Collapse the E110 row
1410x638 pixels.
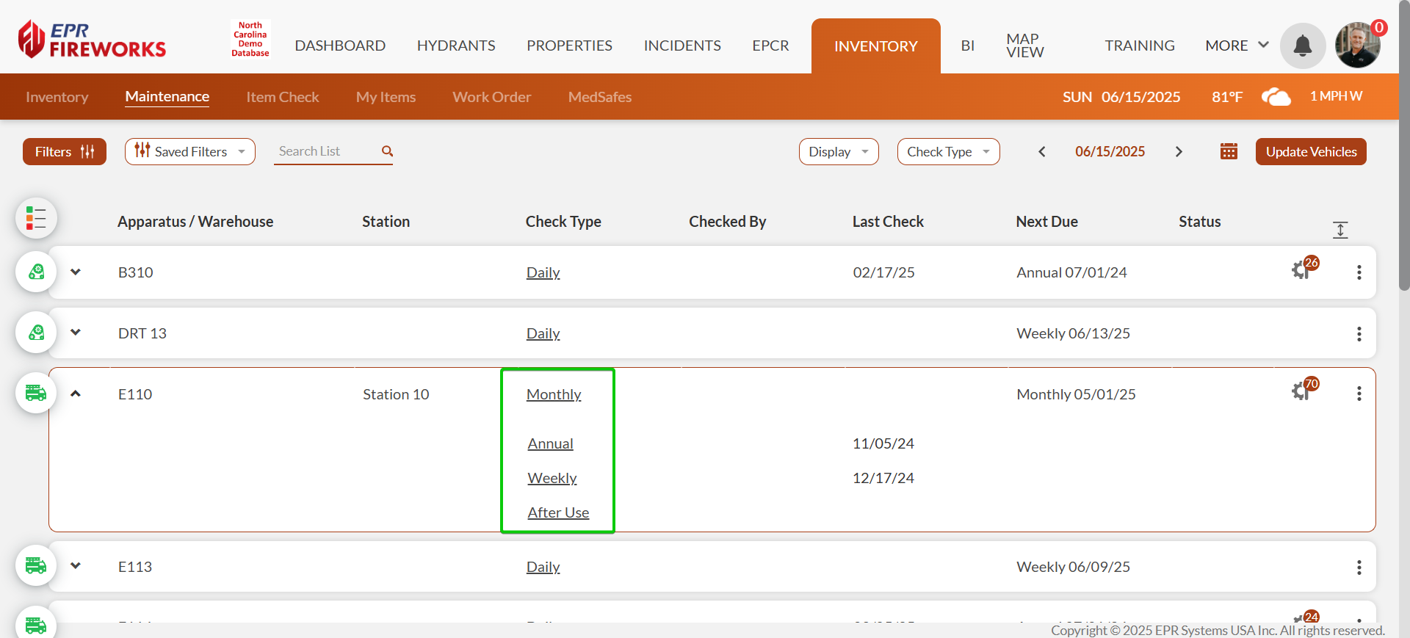[x=76, y=394]
